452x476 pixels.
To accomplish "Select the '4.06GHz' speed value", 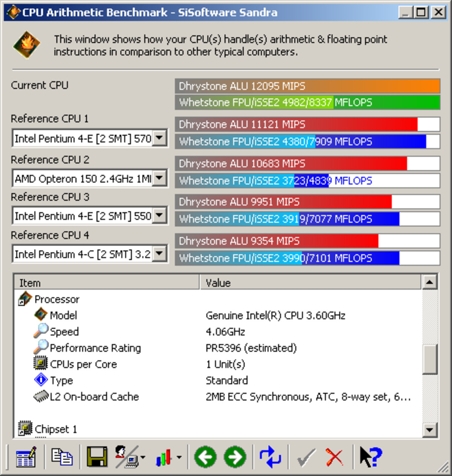I will click(225, 332).
